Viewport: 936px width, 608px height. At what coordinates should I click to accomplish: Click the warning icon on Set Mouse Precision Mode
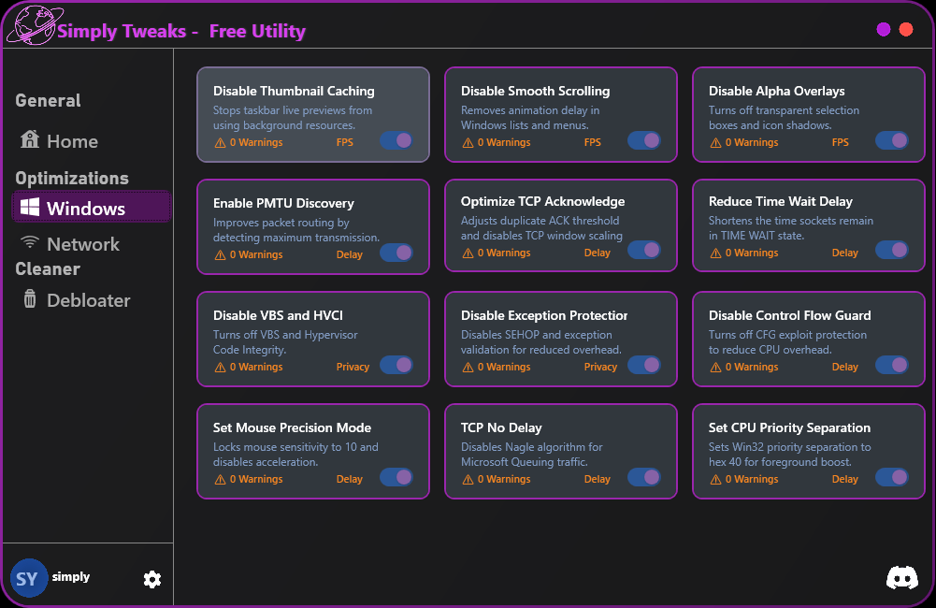[x=220, y=480]
